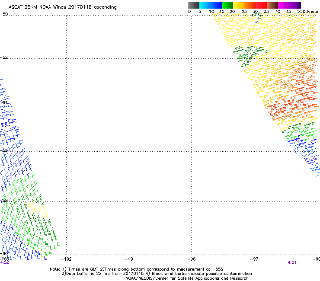Select the green 15-20 knots color segment
The height and width of the screenshot is (281, 320).
[x=227, y=5]
